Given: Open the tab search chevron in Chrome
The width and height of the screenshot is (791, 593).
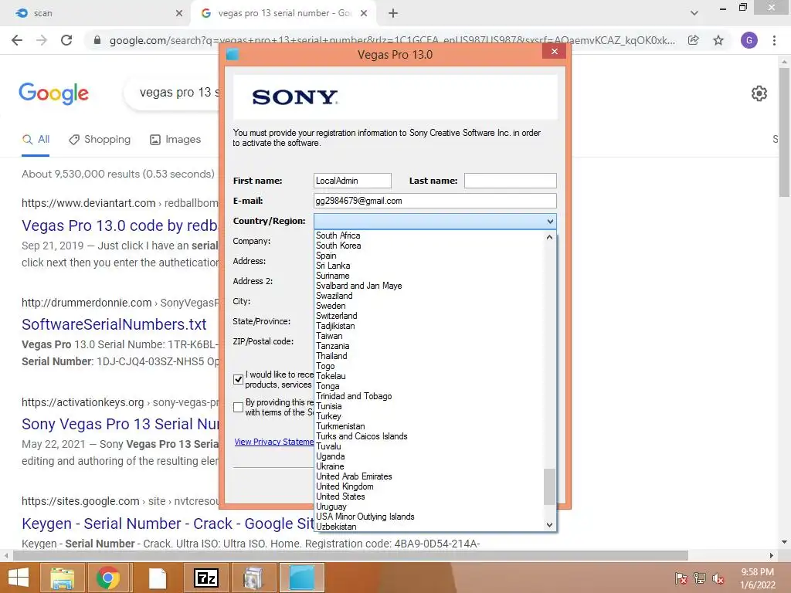Looking at the screenshot, I should pyautogui.click(x=694, y=13).
